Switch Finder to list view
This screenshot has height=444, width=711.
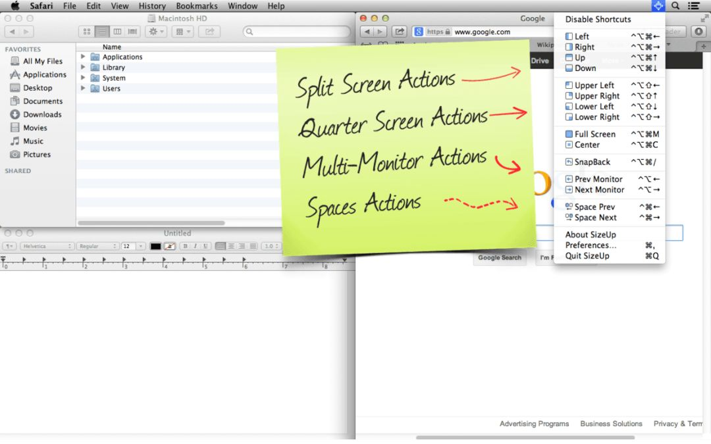(x=102, y=32)
